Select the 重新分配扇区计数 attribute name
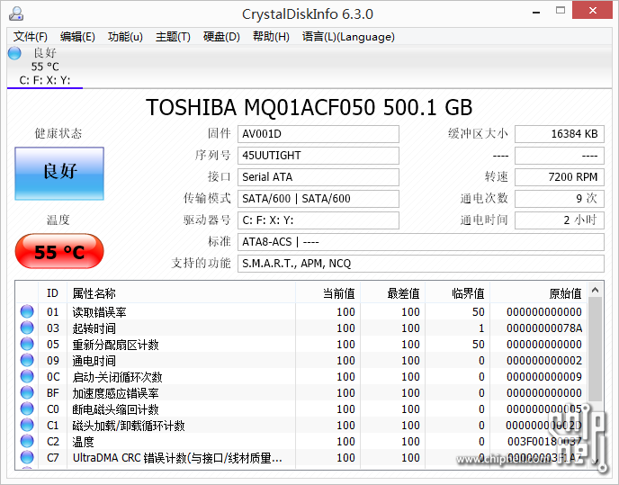Viewport: 619px width, 485px height. (116, 345)
